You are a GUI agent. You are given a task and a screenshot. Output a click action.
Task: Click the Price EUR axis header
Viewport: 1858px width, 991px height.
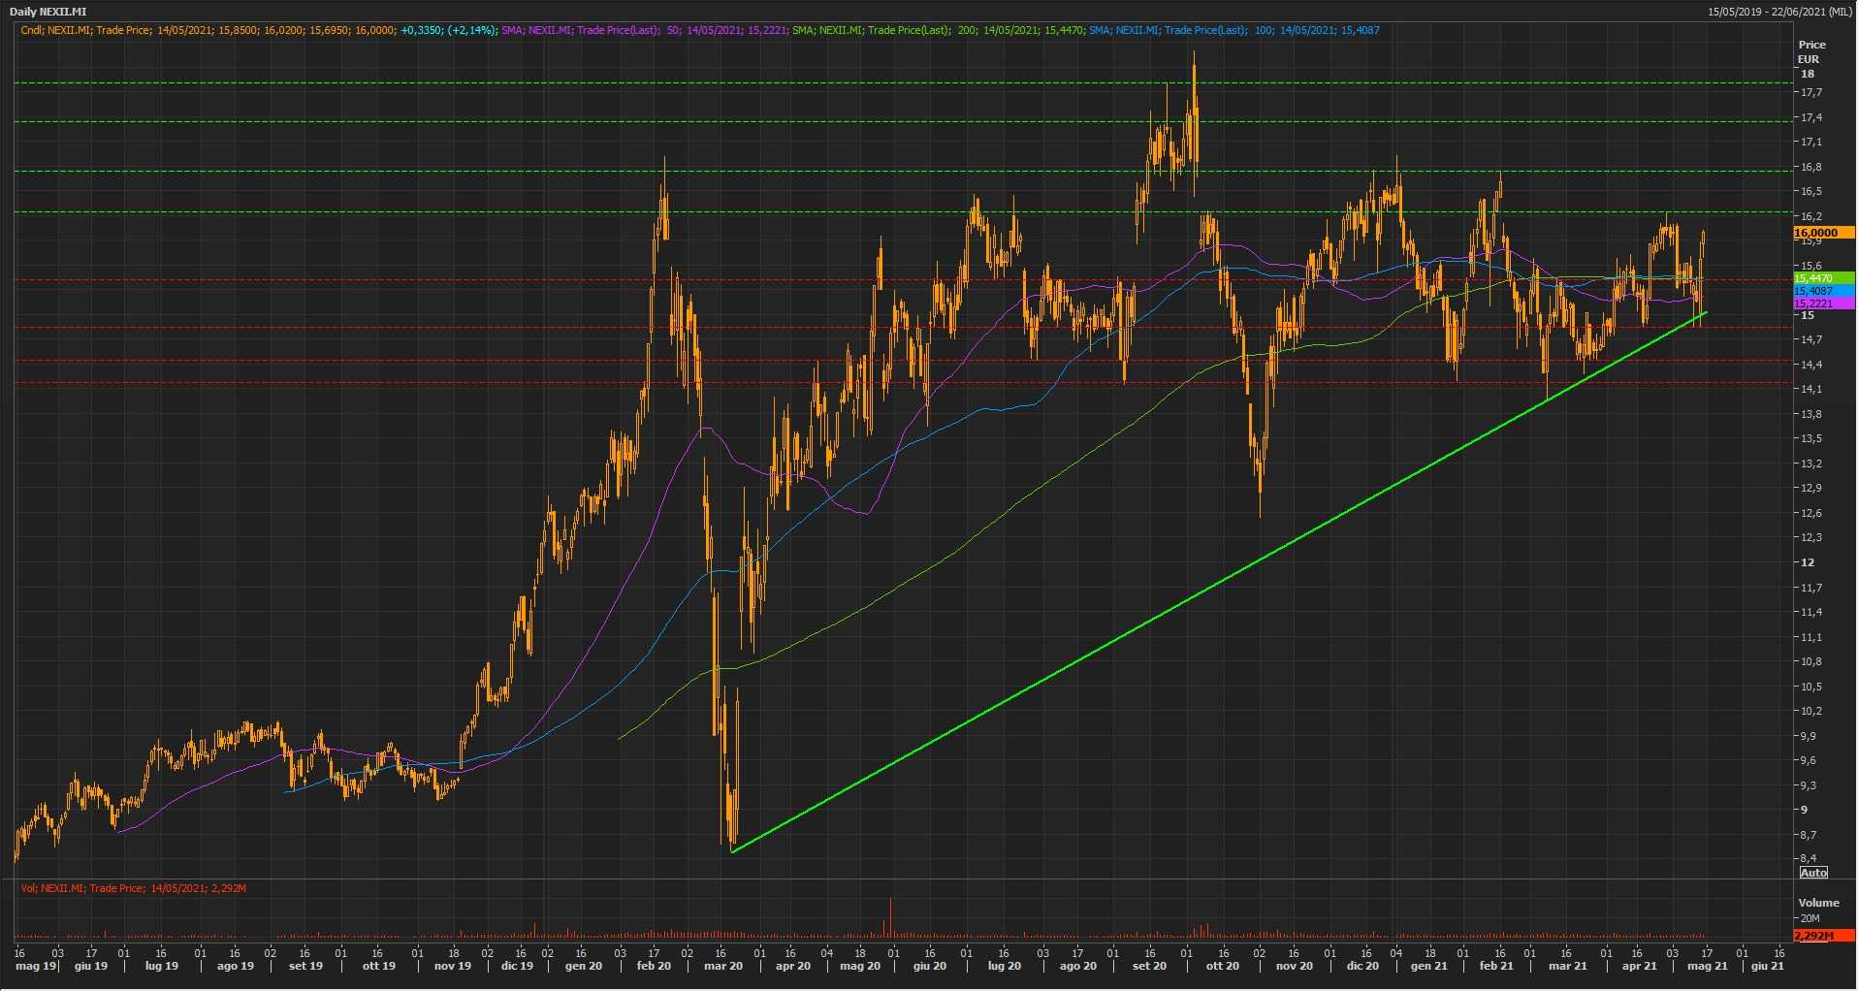pyautogui.click(x=1810, y=51)
